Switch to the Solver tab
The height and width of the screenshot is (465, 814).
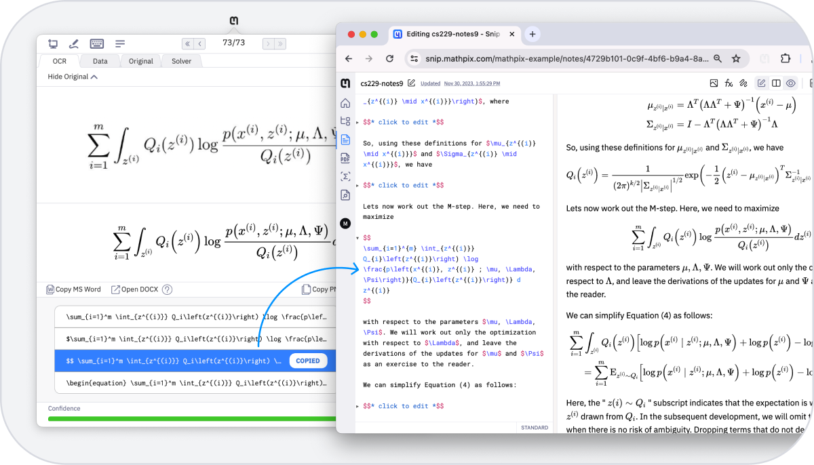coord(182,61)
